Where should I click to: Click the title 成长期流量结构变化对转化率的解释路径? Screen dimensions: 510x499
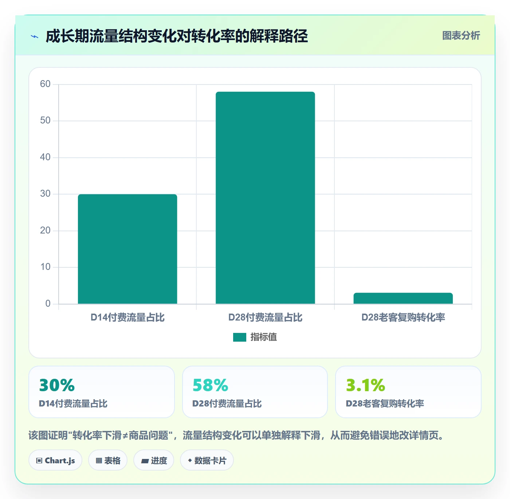pos(177,36)
